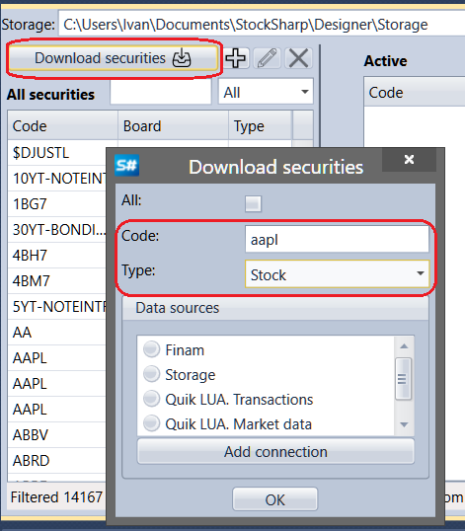Viewport: 465px width, 531px height.
Task: Close the Download securities dialog
Action: 409,160
